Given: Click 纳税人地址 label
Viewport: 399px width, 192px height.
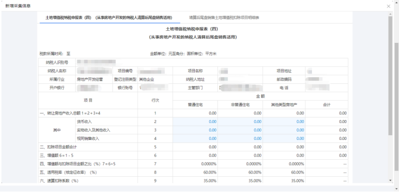Looking at the screenshot, I should 195,79.
